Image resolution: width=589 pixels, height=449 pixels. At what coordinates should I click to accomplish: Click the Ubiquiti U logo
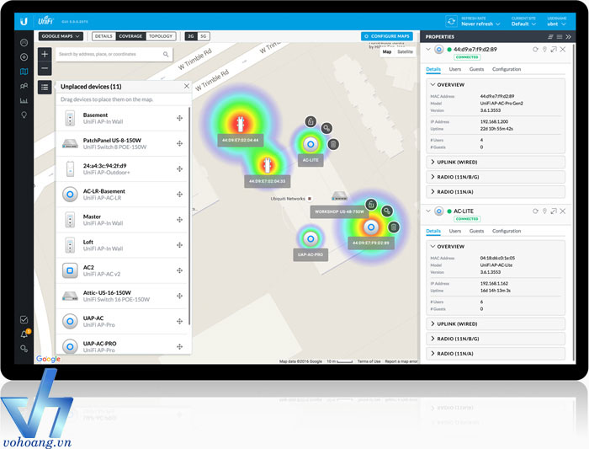pos(24,21)
